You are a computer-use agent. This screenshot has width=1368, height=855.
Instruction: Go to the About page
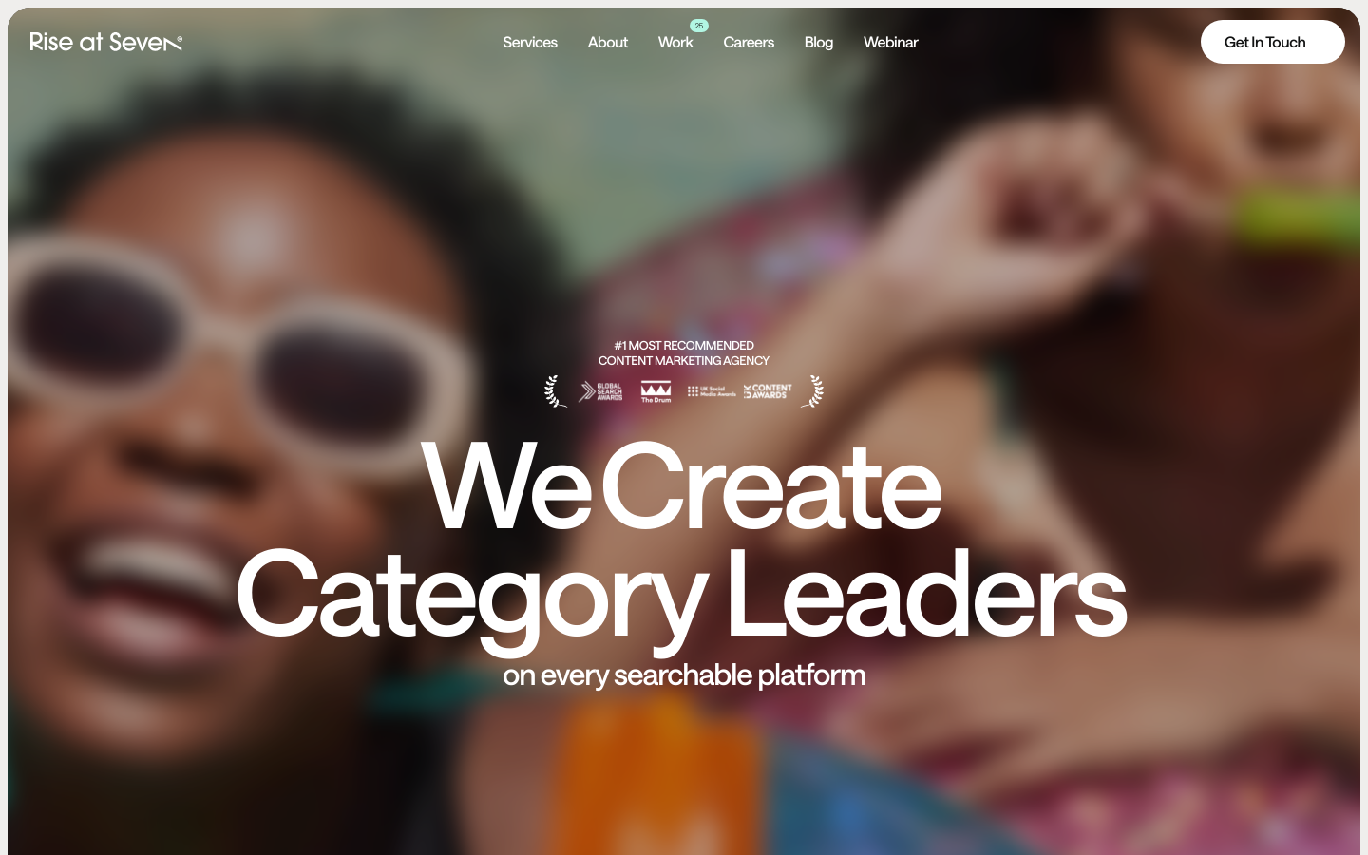(x=608, y=42)
